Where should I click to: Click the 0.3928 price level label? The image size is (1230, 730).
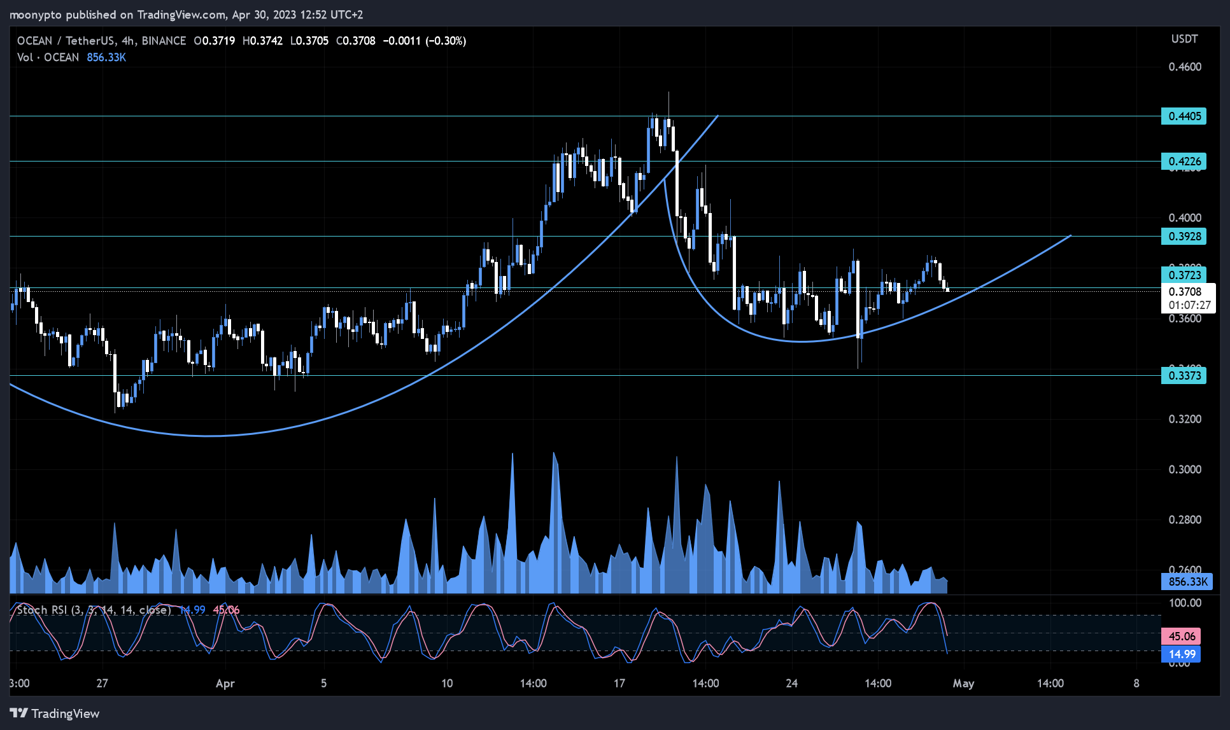click(1184, 236)
